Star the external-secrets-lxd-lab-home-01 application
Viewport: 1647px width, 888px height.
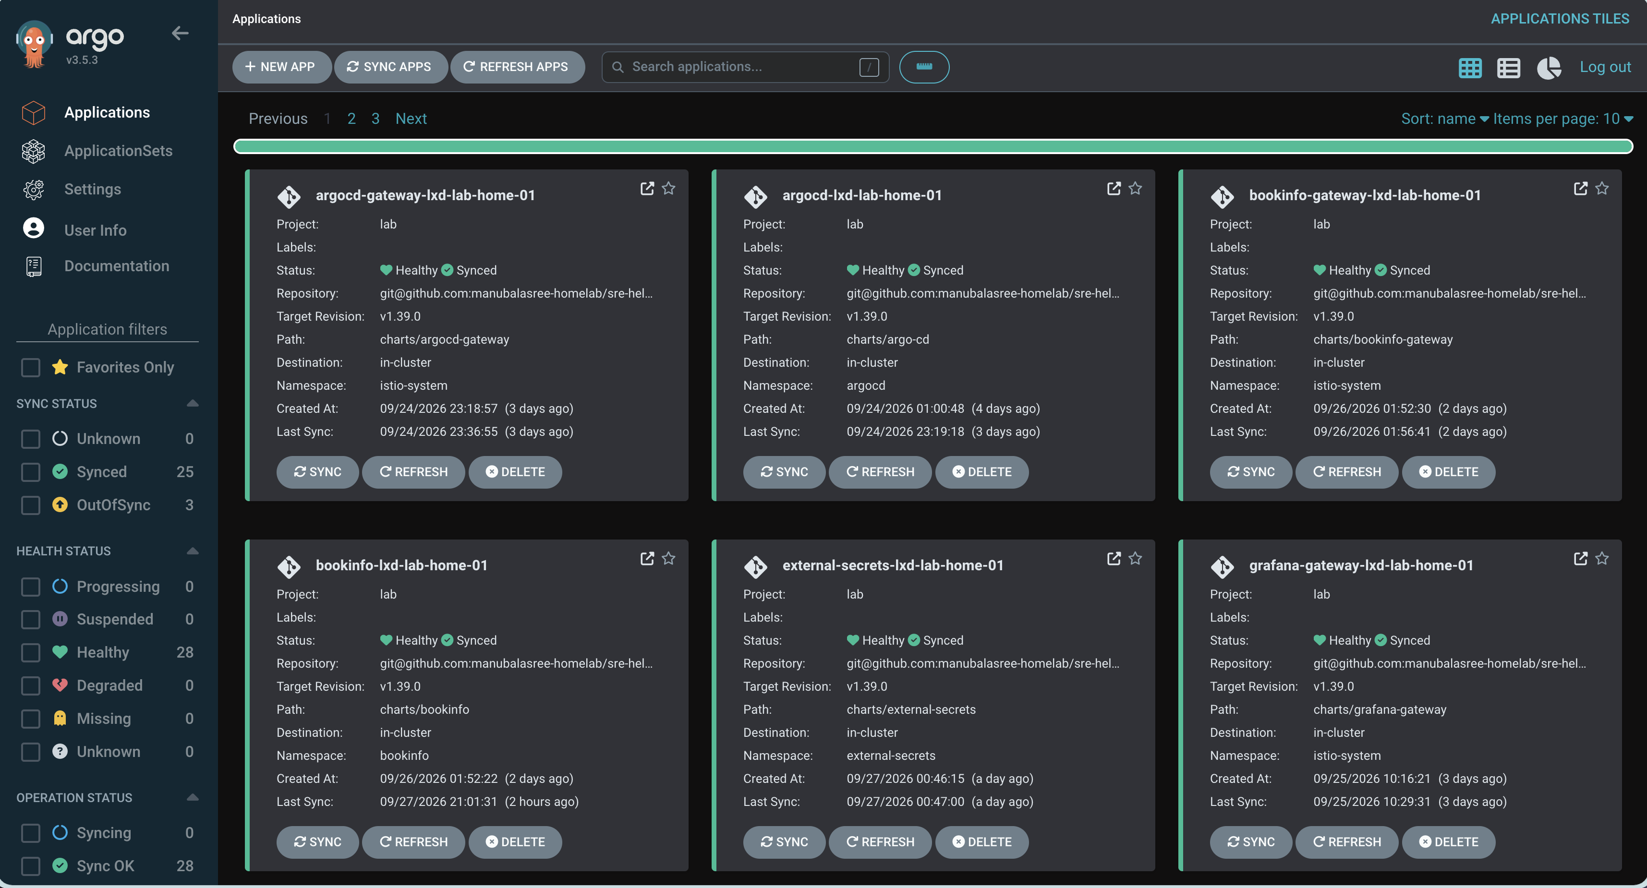tap(1135, 559)
